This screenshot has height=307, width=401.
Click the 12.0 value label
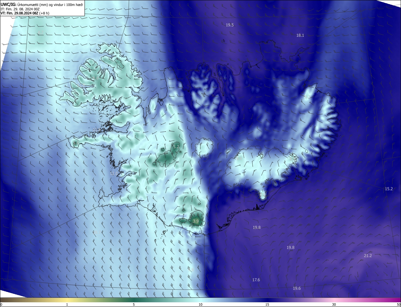coord(114,173)
